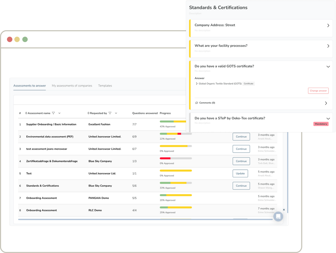
Task: Open dropdown chevron next to Requested by
Action: point(116,113)
